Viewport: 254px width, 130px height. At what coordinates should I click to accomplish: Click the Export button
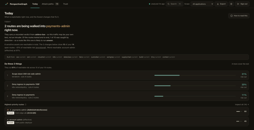click(x=221, y=4)
